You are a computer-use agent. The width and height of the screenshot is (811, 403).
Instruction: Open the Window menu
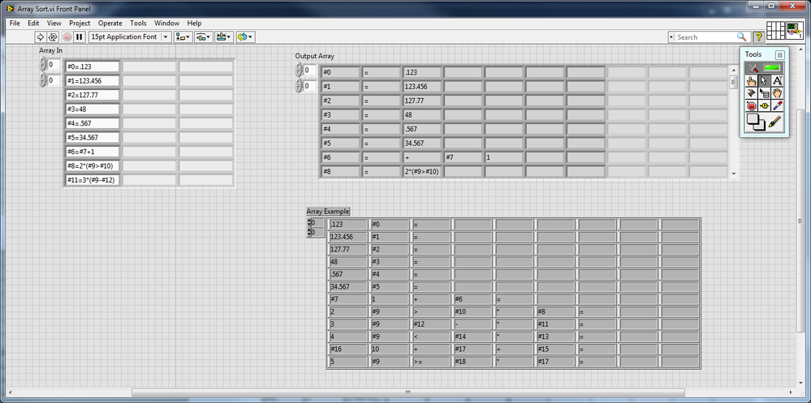(x=166, y=24)
